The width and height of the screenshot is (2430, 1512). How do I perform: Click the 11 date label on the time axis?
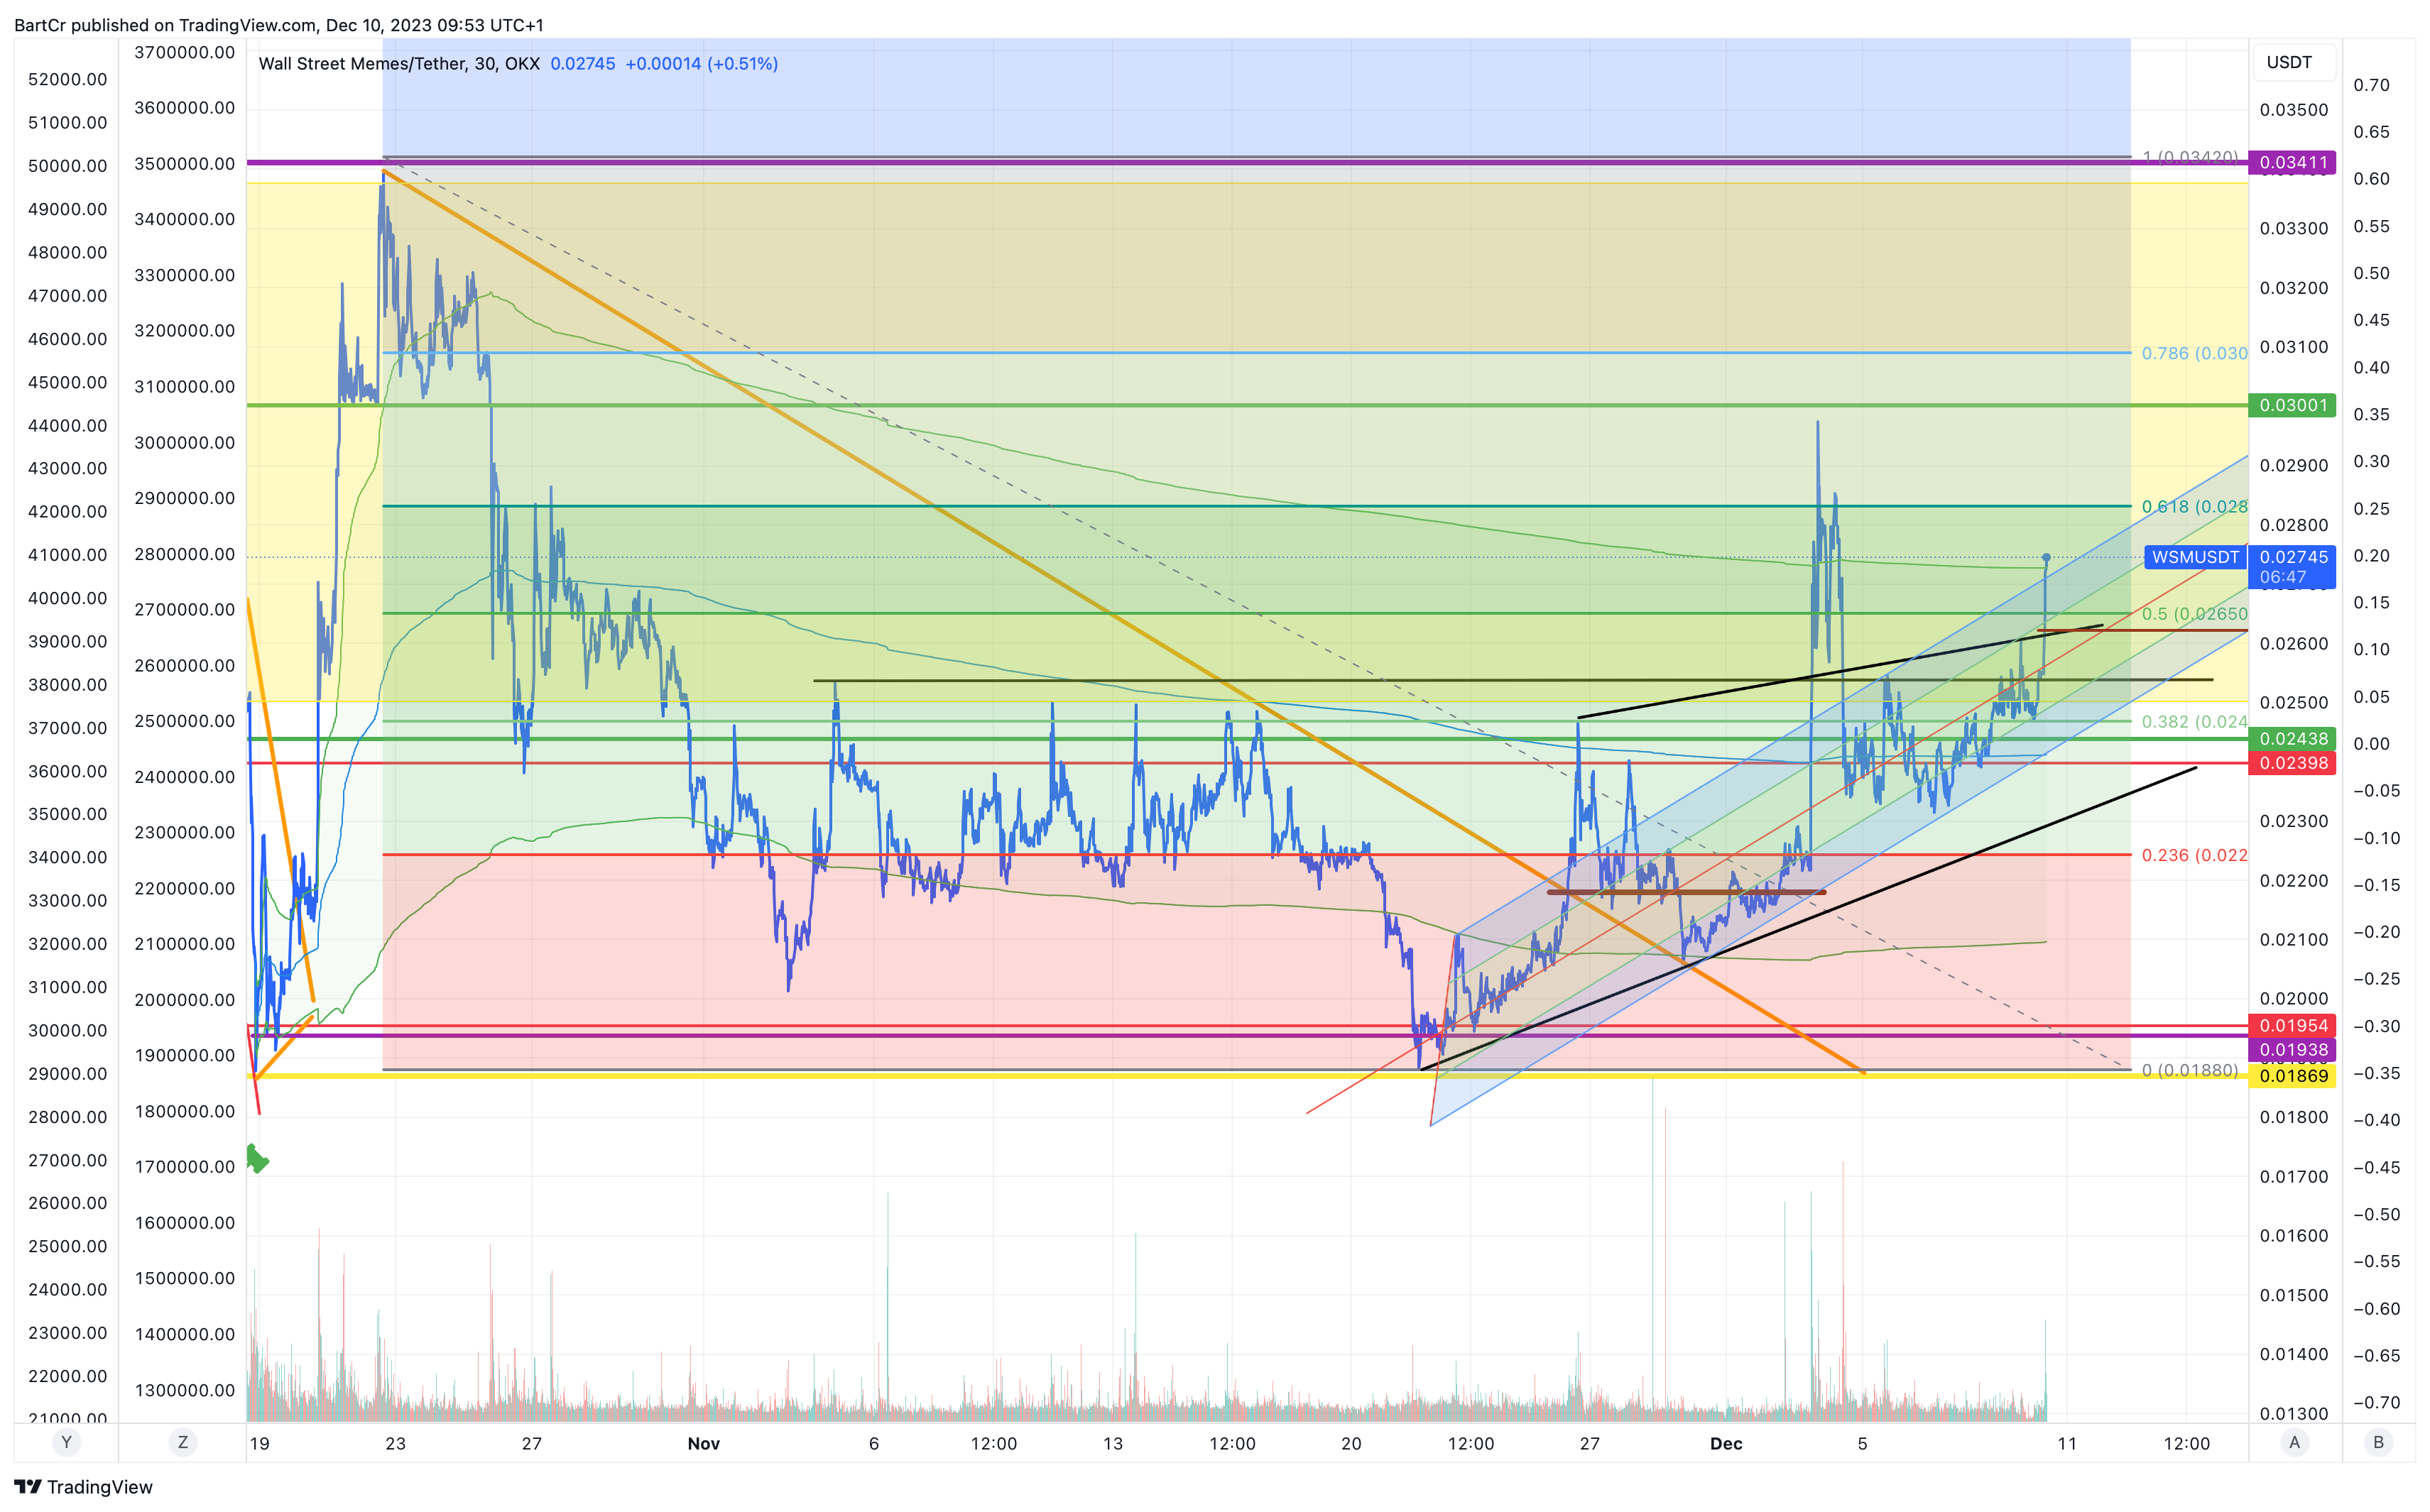(x=2067, y=1443)
